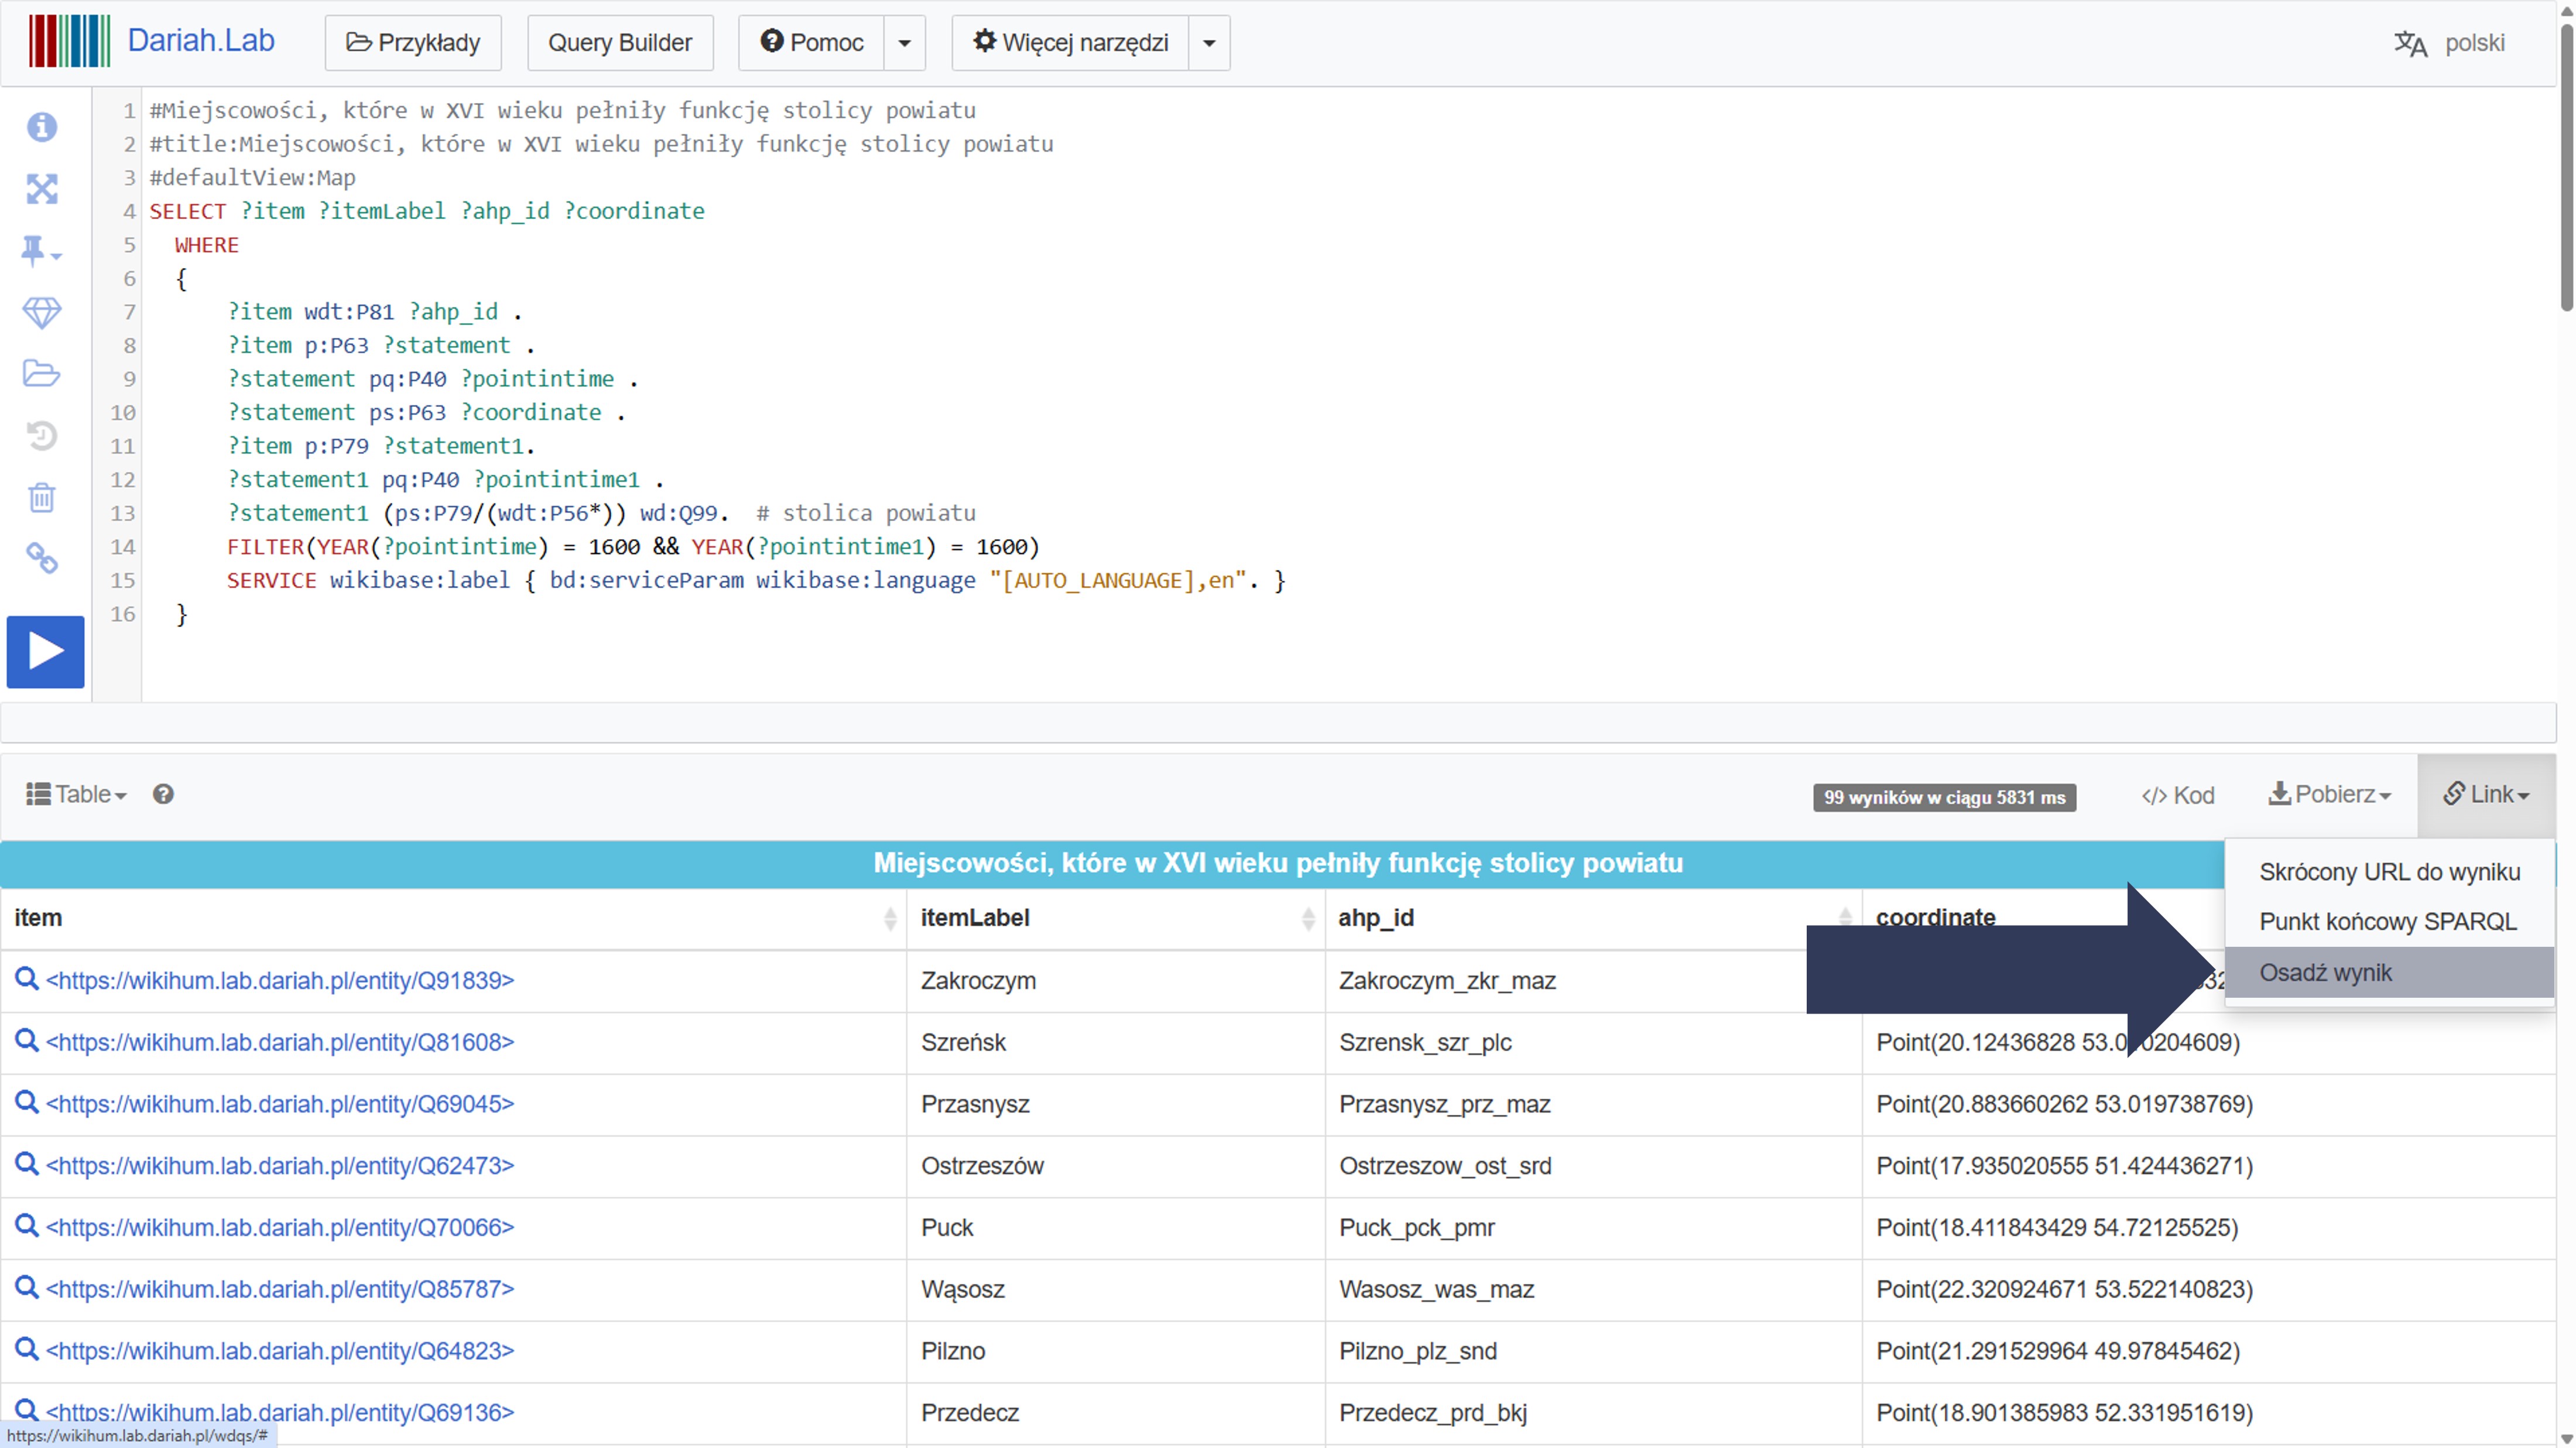This screenshot has width=2576, height=1448.
Task: Expand the Pomoc dropdown arrow
Action: coord(904,43)
